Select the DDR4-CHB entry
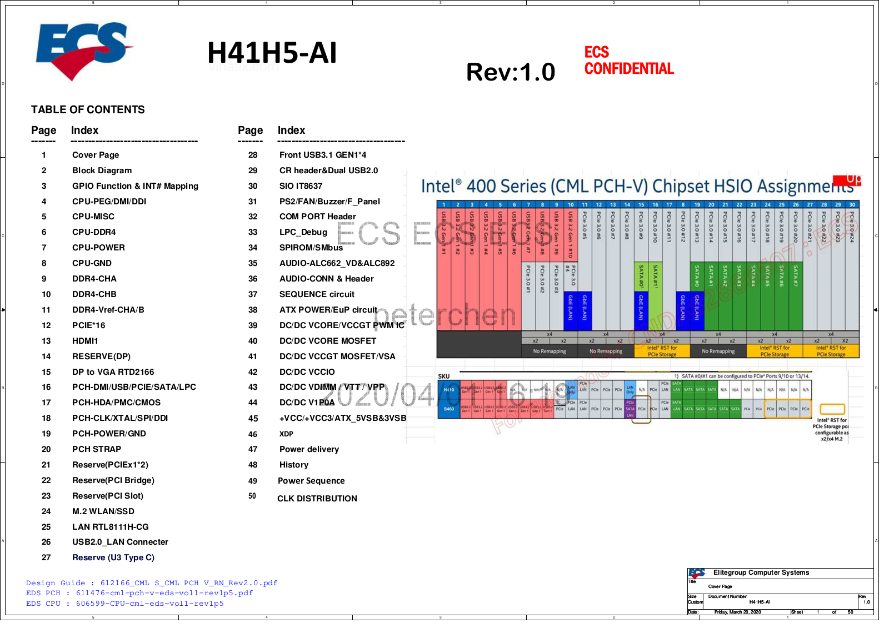This screenshot has height=628, width=889. click(94, 294)
